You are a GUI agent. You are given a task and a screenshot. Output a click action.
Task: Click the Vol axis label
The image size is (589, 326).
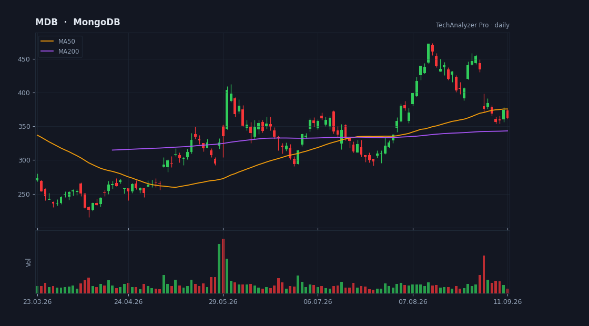pos(28,262)
